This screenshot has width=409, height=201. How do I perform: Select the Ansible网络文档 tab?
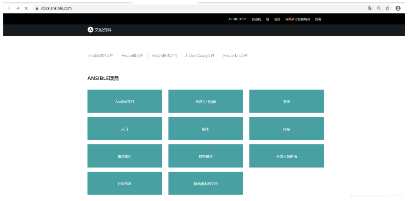(x=164, y=56)
